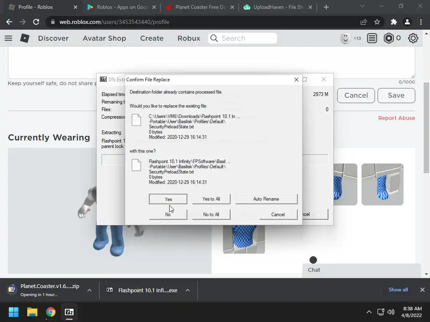Show hidden system tray icons

369,312
